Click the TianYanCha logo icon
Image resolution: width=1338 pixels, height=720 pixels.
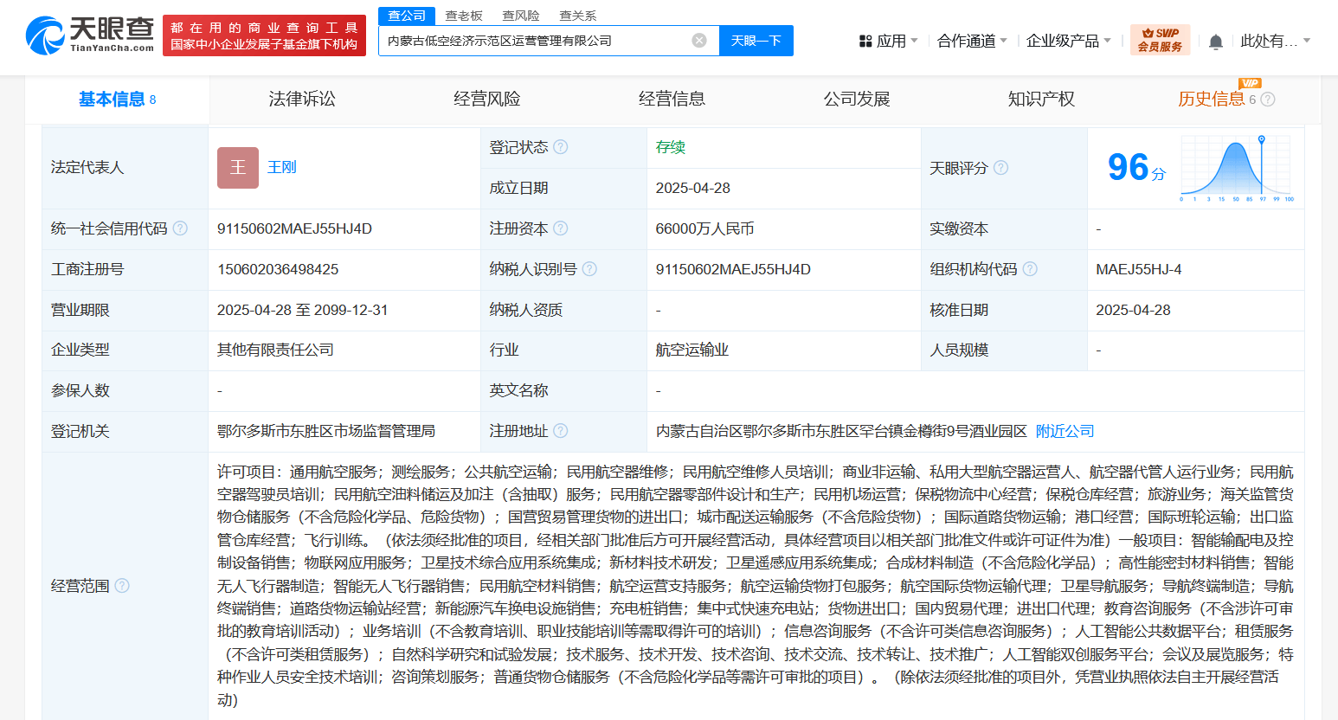[x=45, y=35]
